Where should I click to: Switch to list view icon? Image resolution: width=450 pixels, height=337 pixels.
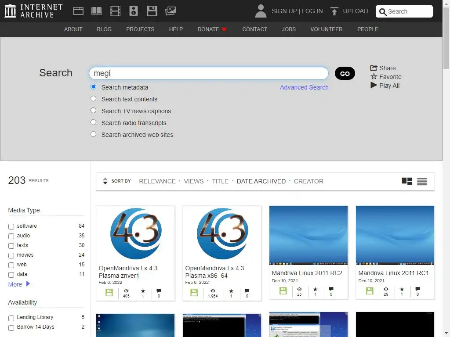pyautogui.click(x=422, y=181)
